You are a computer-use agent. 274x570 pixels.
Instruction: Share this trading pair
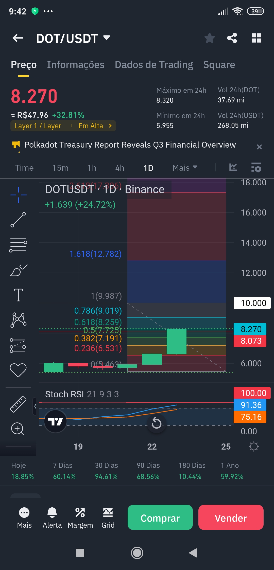point(232,38)
